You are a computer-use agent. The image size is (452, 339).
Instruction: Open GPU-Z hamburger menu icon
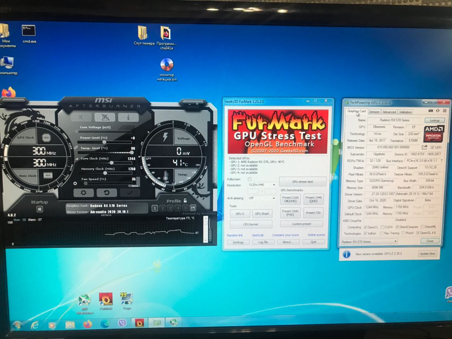click(x=444, y=111)
